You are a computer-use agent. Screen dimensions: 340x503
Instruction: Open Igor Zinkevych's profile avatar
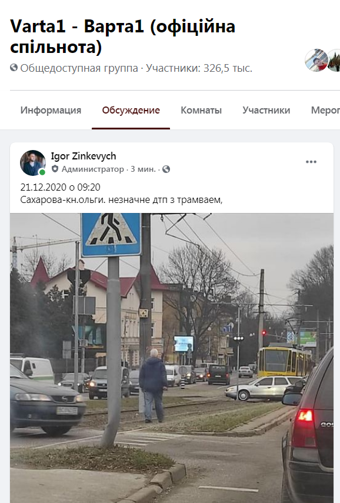click(33, 162)
